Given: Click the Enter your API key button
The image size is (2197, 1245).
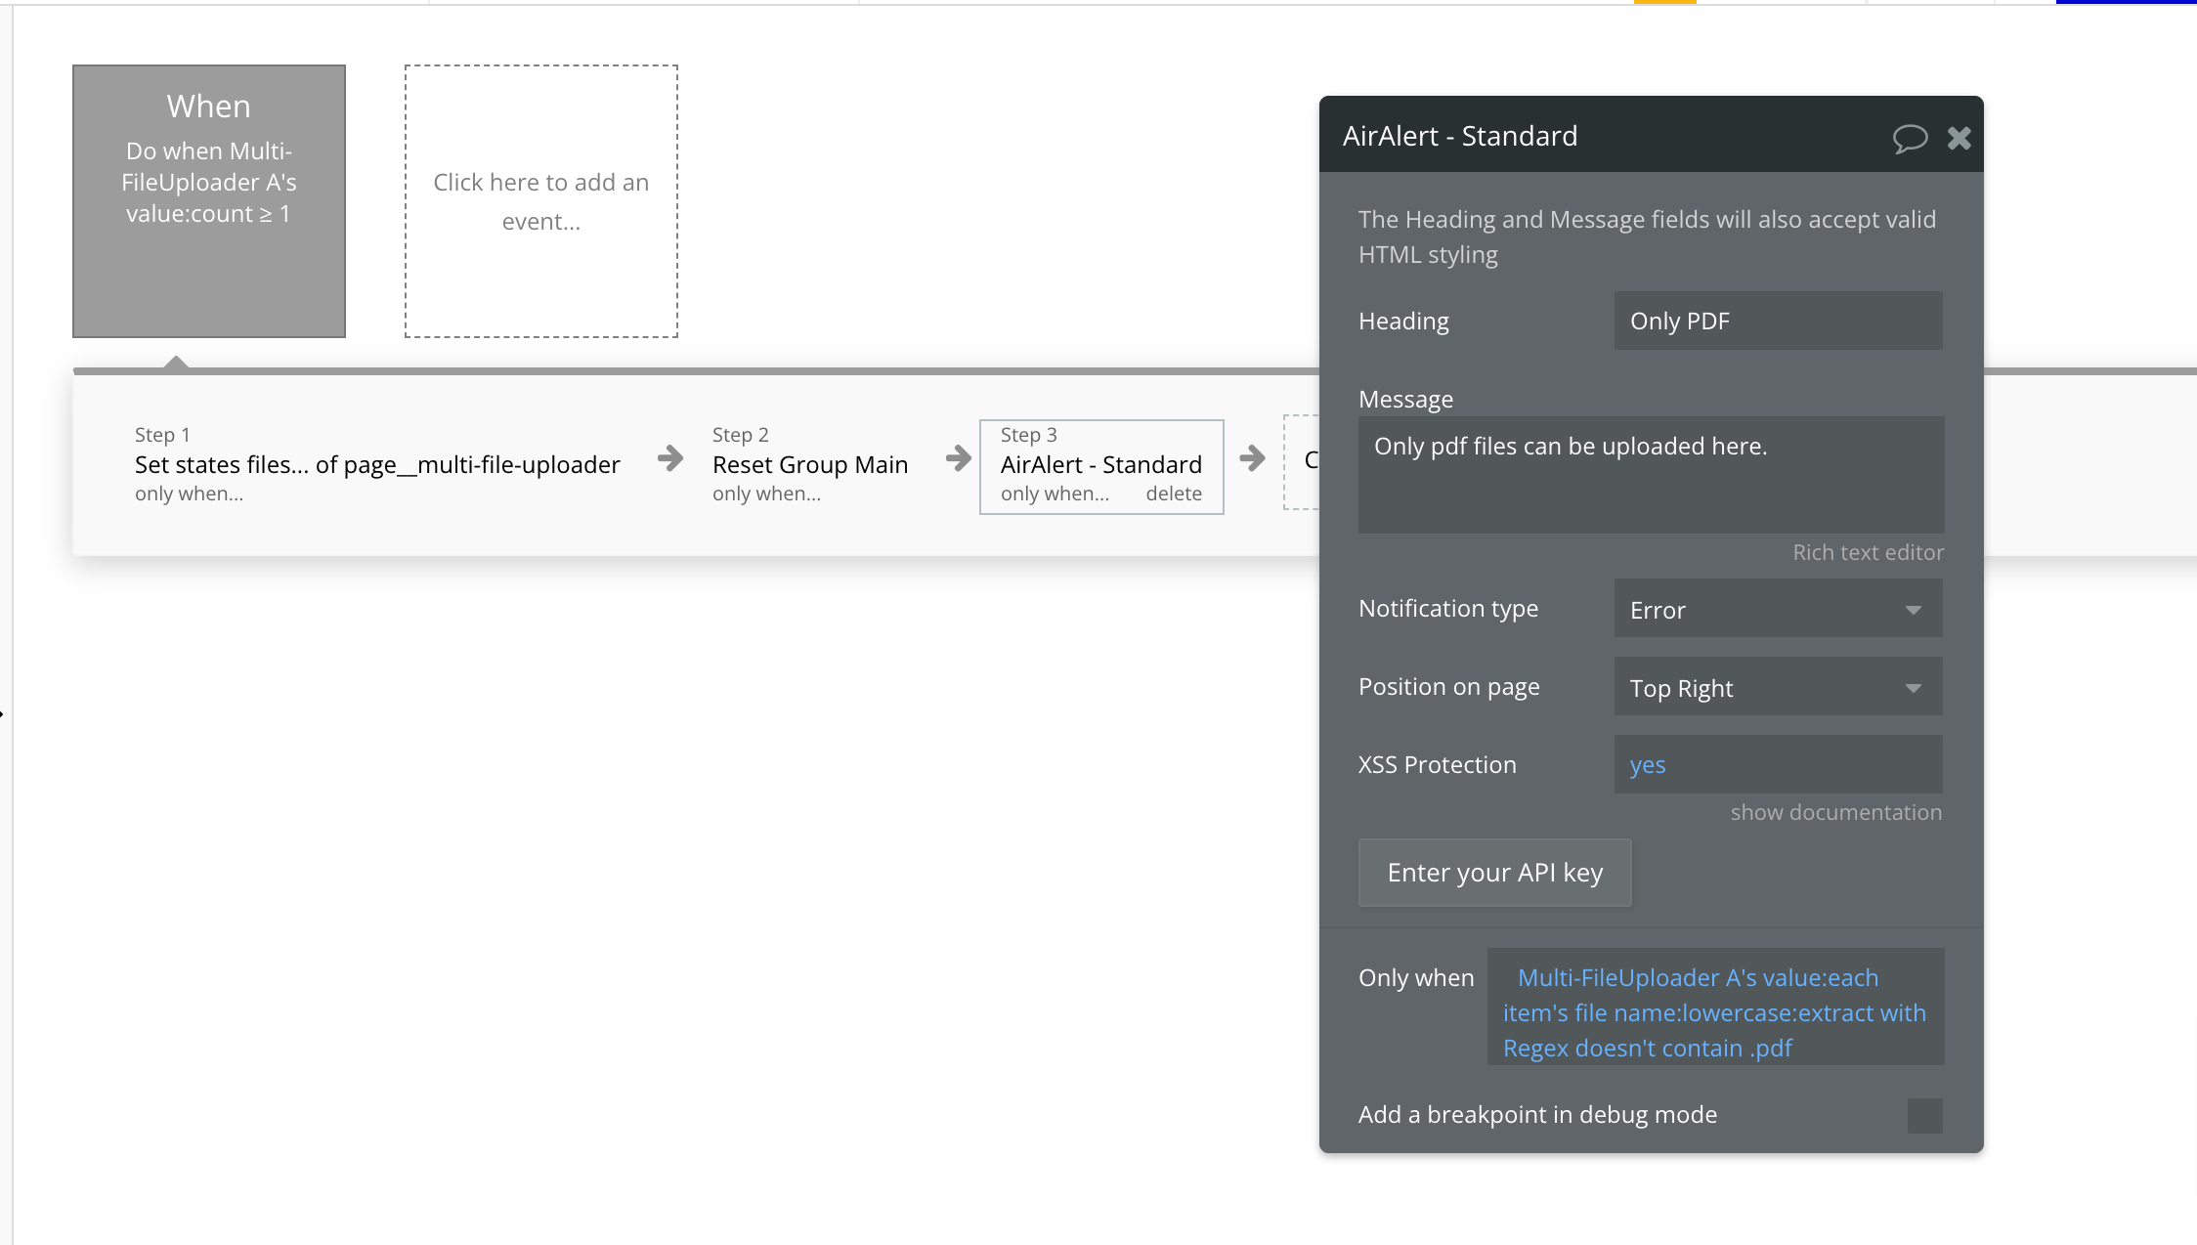Looking at the screenshot, I should 1494,873.
